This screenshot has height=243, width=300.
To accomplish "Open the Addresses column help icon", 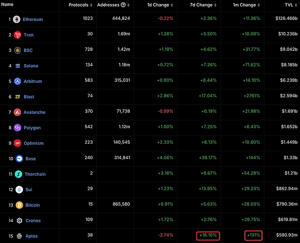I will [123, 5].
